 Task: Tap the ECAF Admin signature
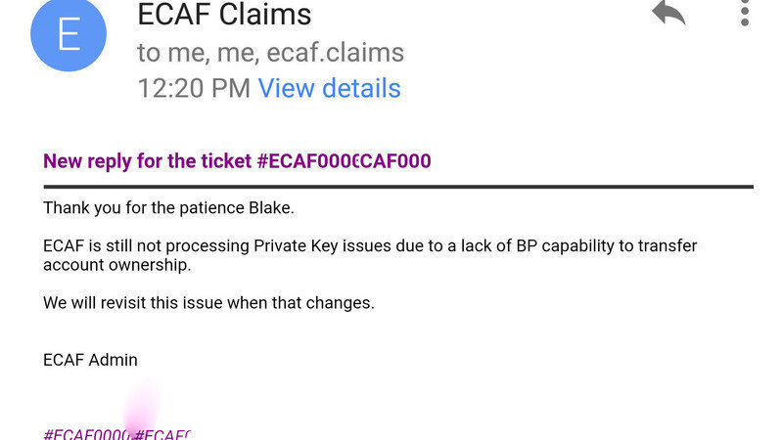(x=90, y=360)
